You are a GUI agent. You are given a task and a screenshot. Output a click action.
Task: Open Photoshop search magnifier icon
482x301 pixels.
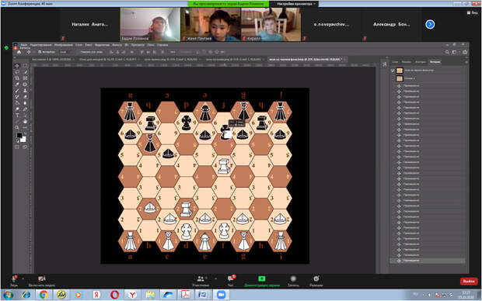coord(447,52)
